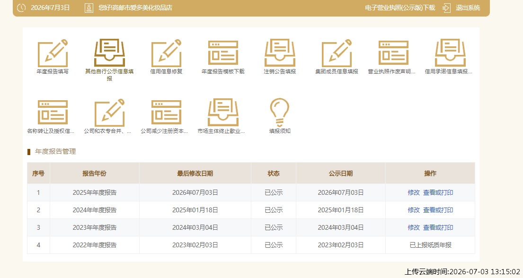Image resolution: width=523 pixels, height=278 pixels.
Task: Open 公司和农专合并 icon
Action: point(109,113)
